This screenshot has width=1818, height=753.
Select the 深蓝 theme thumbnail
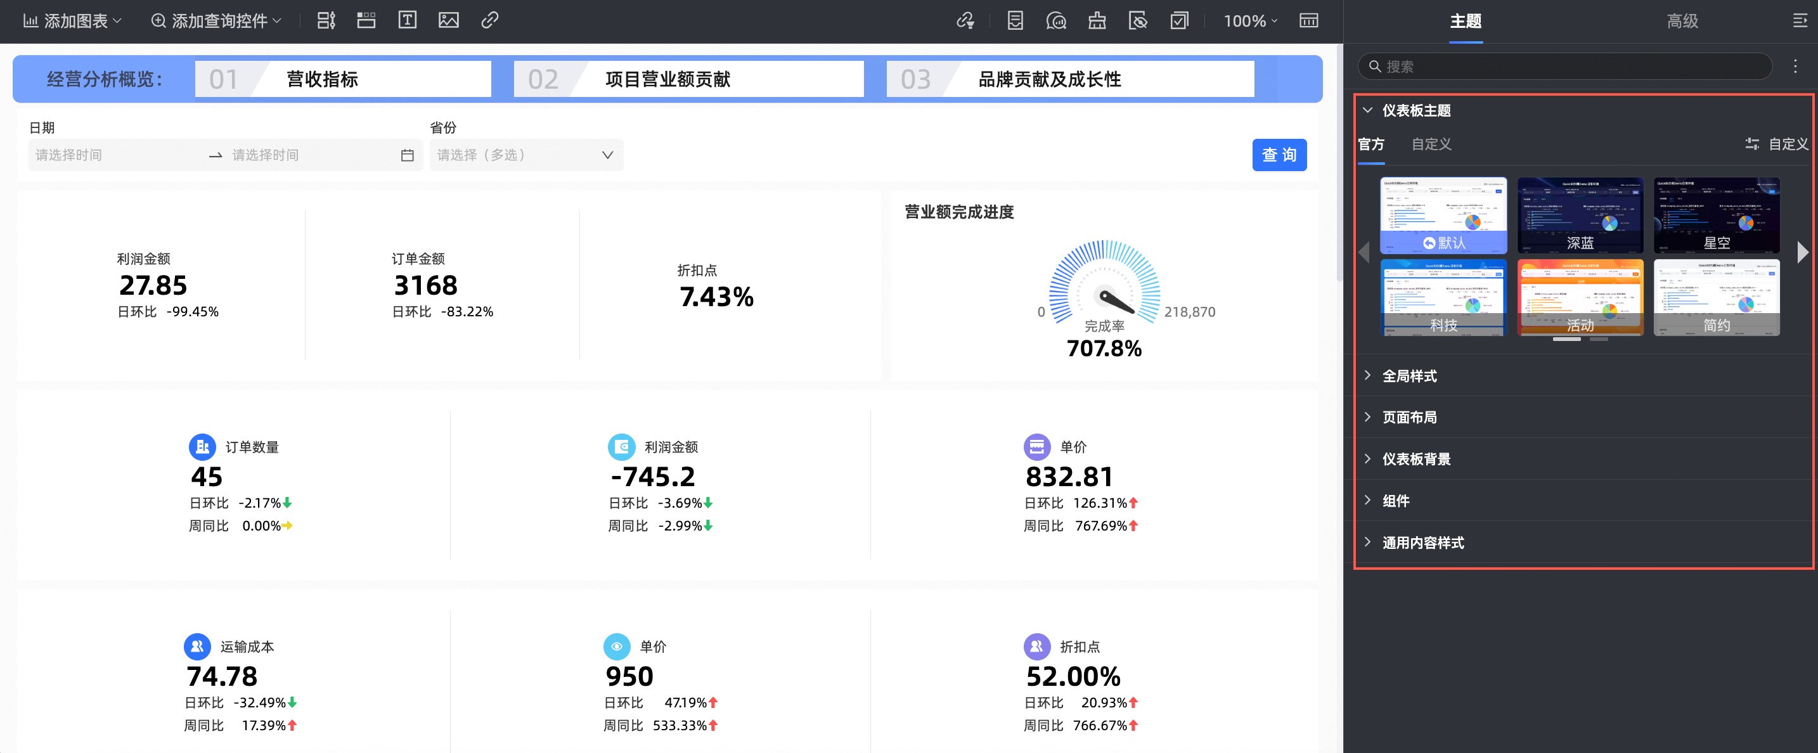tap(1580, 216)
